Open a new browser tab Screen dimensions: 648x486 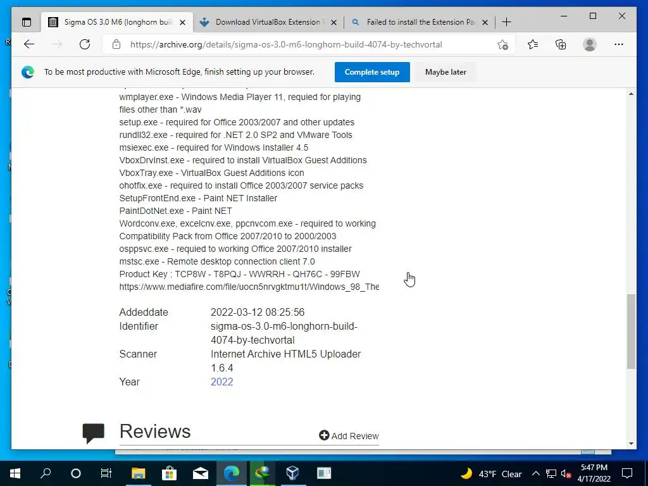[506, 22]
